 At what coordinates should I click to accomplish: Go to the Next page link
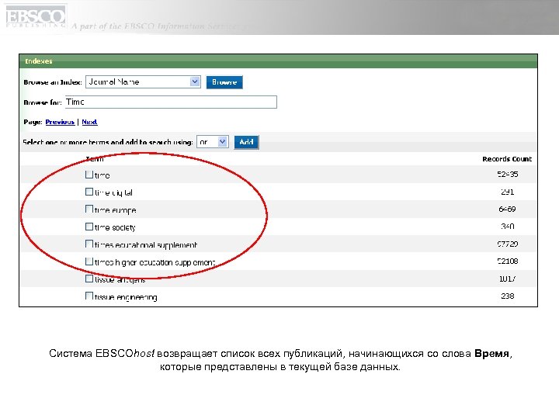tap(89, 122)
